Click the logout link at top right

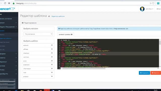pyautogui.click(x=159, y=9)
